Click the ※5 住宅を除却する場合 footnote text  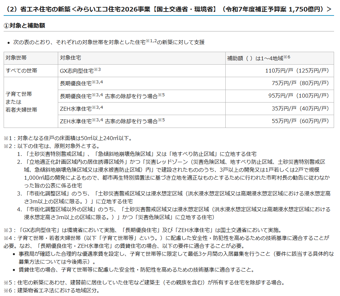(x=144, y=282)
